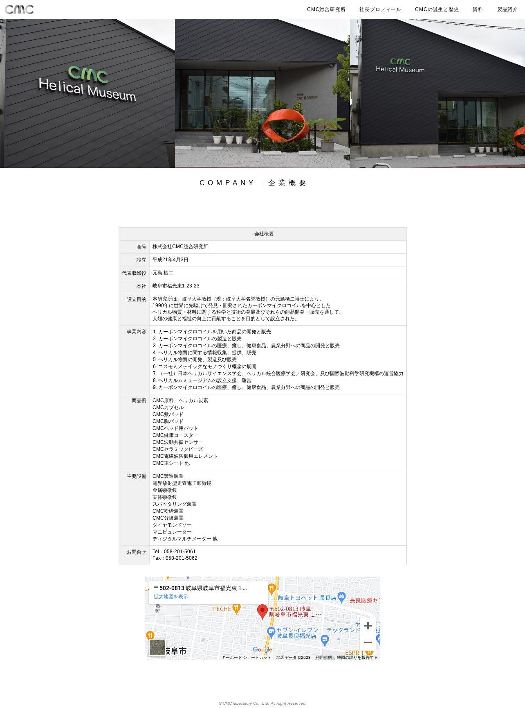Click the center photo with red sculpture
The height and width of the screenshot is (708, 525).
262,93
